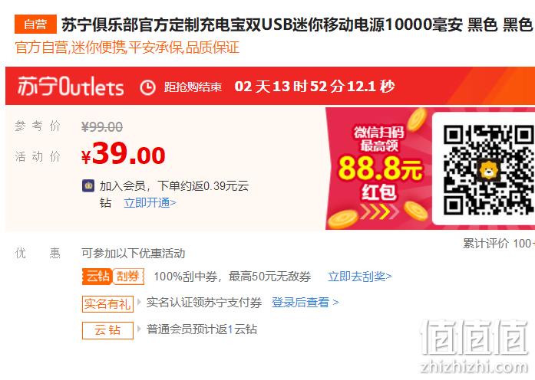Click the lion mascot in QR code

[489, 169]
